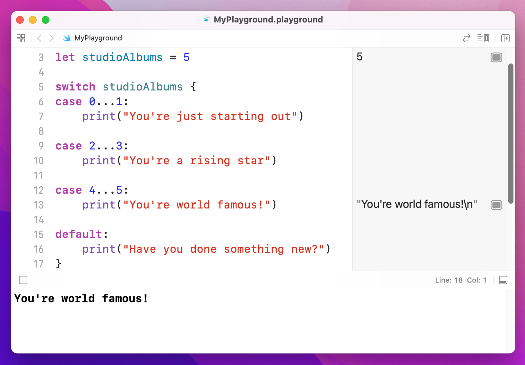This screenshot has height=365, width=525.
Task: Click line number 12 in gutter
Action: 39,190
